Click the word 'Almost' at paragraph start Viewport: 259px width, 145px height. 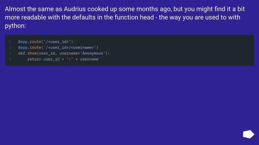[15, 9]
